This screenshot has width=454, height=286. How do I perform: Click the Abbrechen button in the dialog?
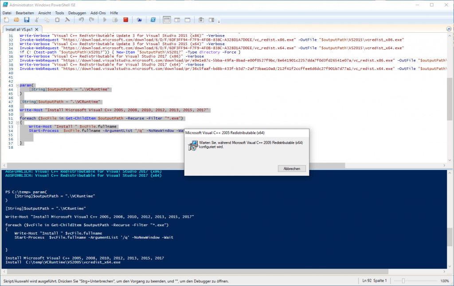(292, 169)
